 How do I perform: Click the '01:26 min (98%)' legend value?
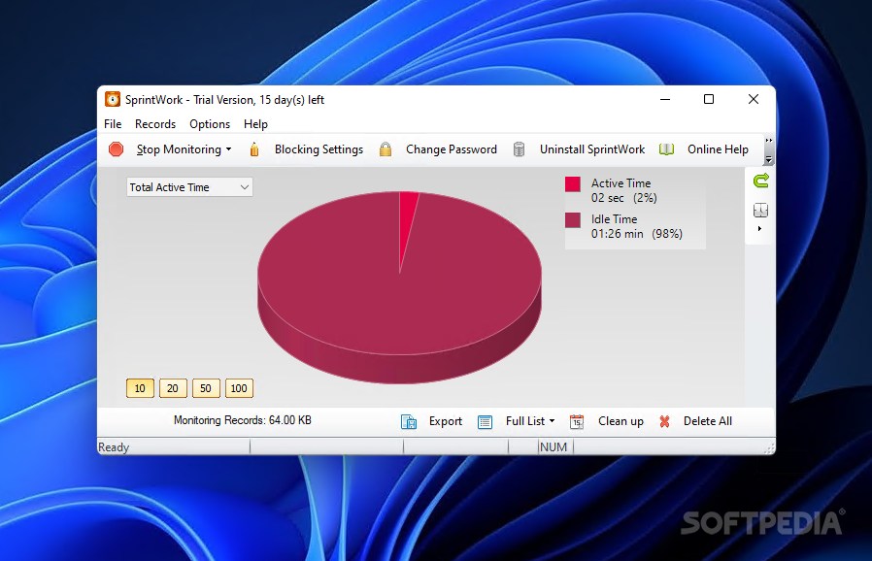(x=637, y=234)
